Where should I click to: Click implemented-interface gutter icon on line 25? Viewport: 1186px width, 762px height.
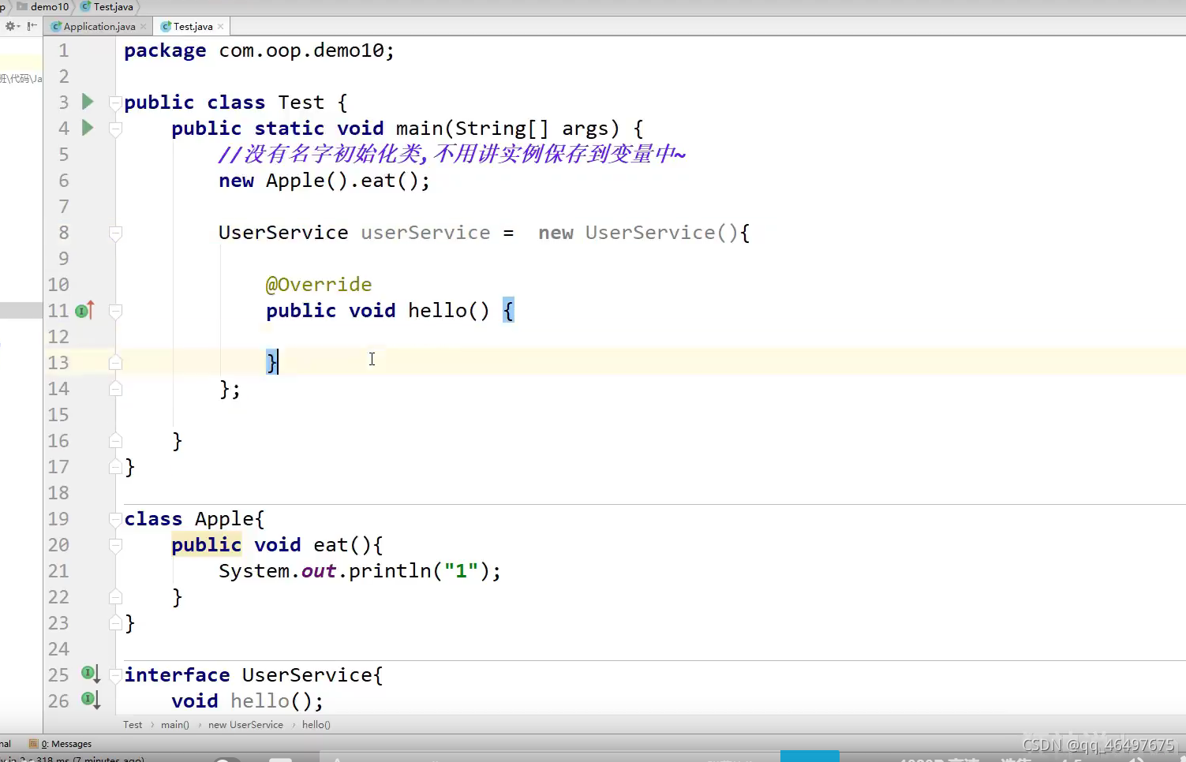pos(90,674)
